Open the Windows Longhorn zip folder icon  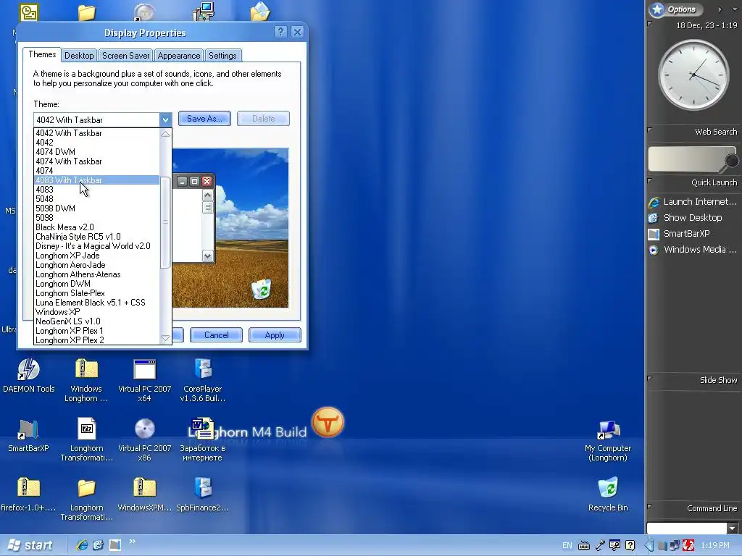click(86, 370)
